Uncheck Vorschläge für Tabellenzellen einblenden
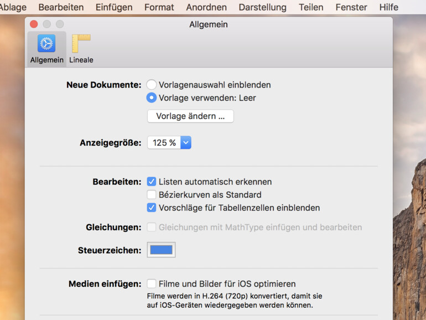 point(152,208)
